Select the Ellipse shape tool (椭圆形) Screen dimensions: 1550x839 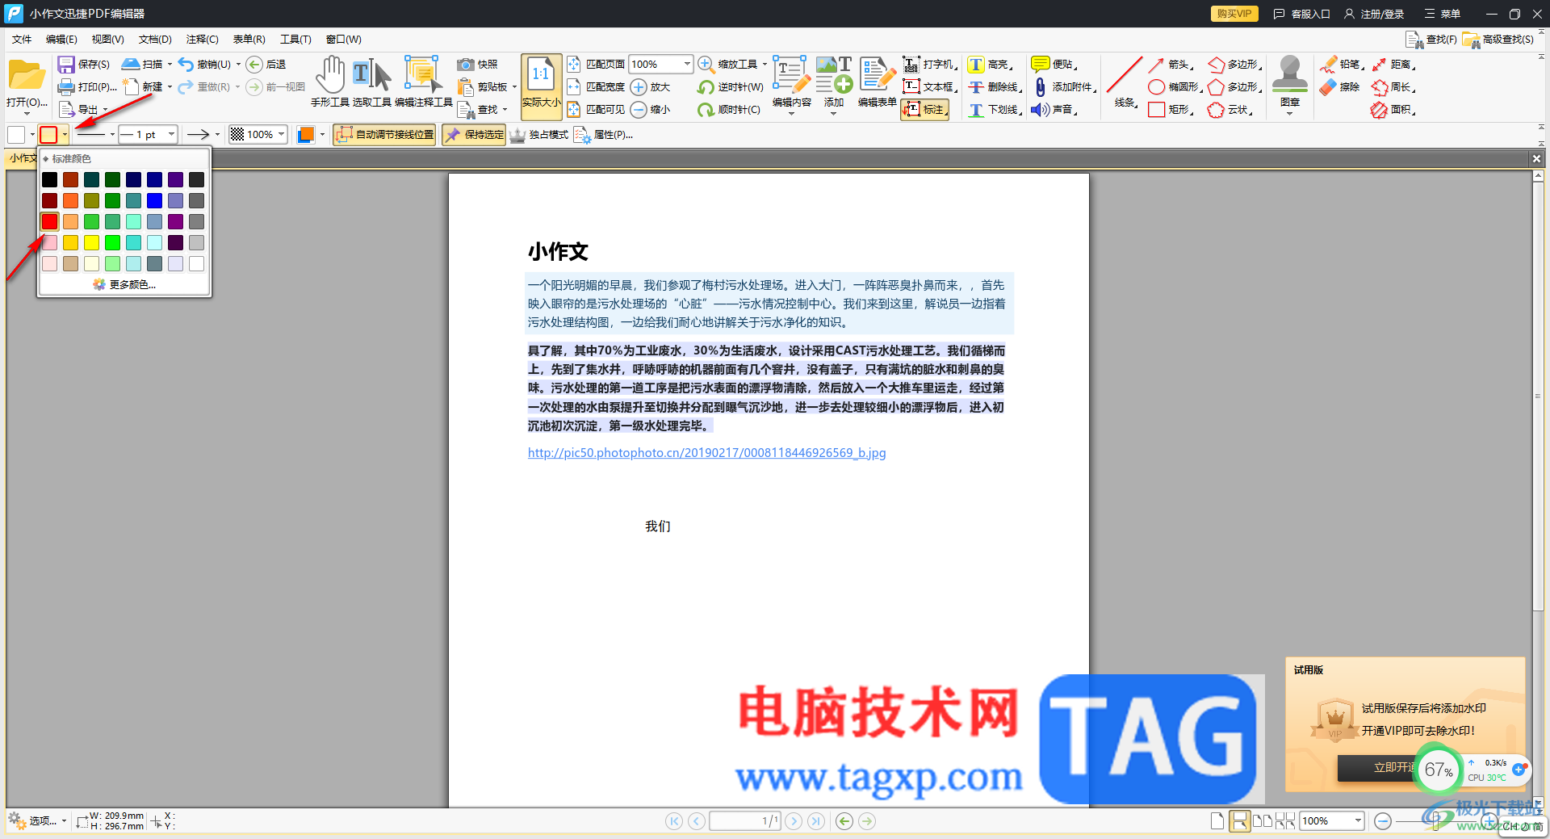tap(1175, 87)
